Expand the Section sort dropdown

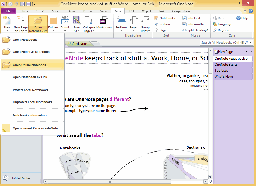[x=172, y=24]
